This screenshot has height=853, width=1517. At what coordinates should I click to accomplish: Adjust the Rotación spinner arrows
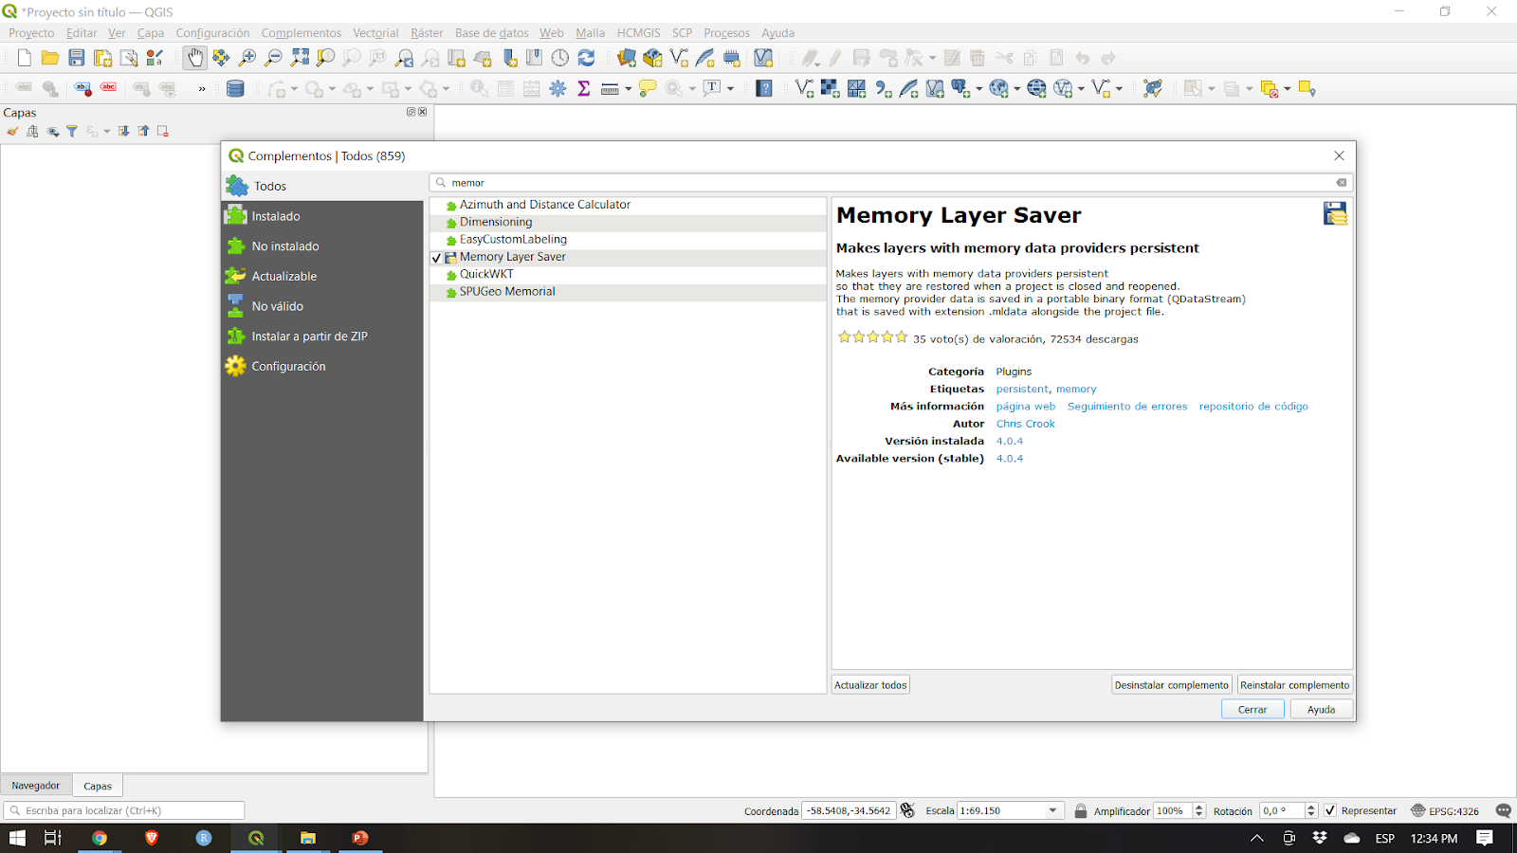click(1311, 810)
